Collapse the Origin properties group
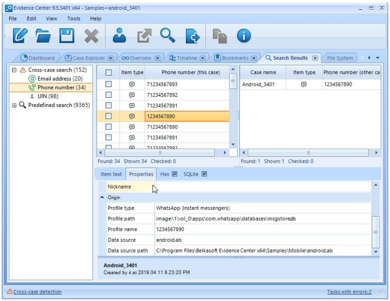 pyautogui.click(x=102, y=197)
